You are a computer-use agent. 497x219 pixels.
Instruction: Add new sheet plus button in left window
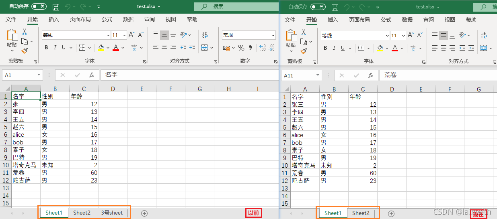click(x=144, y=213)
